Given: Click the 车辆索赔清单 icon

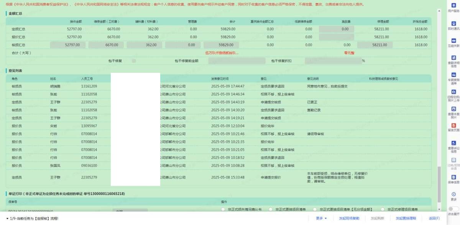Looking at the screenshot, I should pos(453,75).
